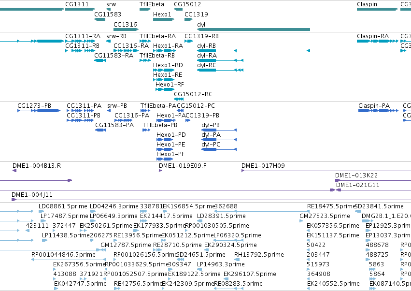This screenshot has height=291, width=411.
Task: Select transcript CG1311-RA
Action: (83, 36)
